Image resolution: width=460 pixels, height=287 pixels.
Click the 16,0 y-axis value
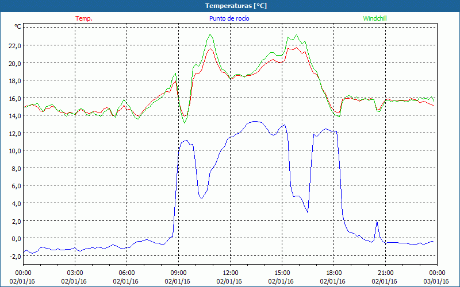[15, 98]
